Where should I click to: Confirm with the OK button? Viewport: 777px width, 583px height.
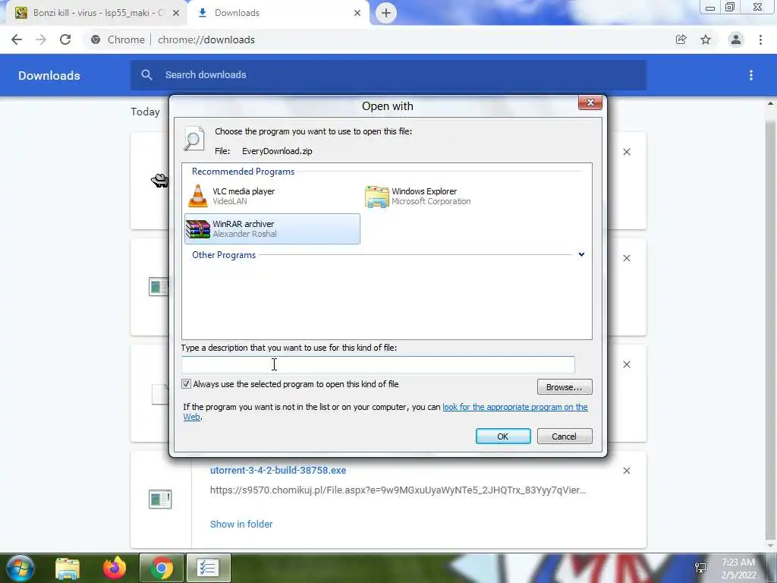[503, 436]
